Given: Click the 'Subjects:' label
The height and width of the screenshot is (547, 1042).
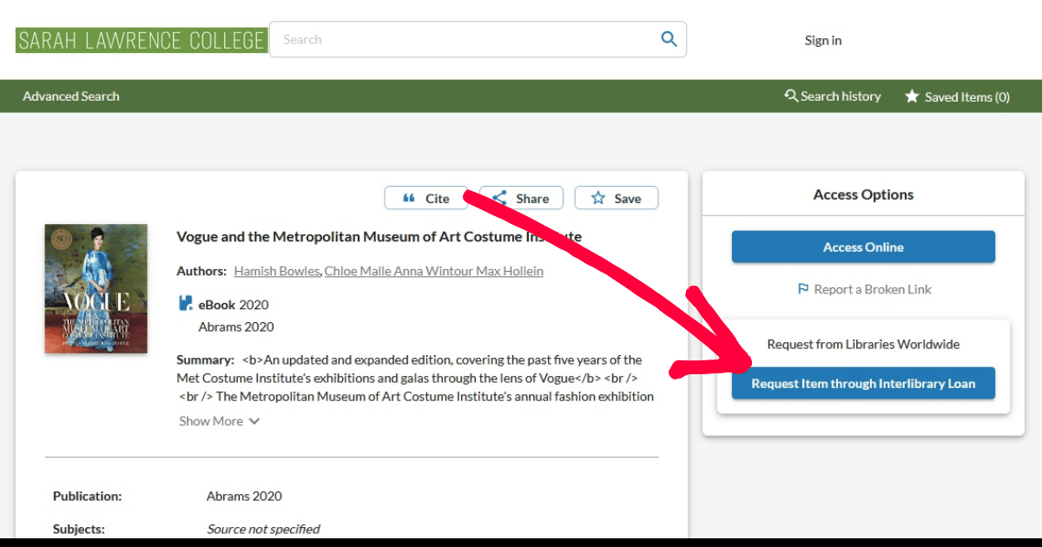Looking at the screenshot, I should click(x=78, y=529).
